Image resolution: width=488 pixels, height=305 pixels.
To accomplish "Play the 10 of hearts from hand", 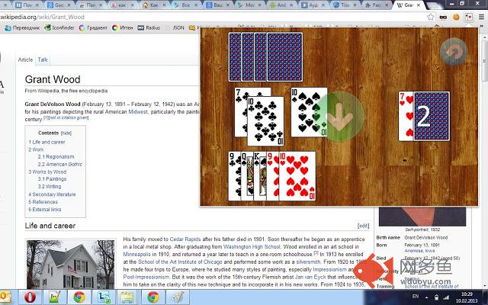I will 297,176.
